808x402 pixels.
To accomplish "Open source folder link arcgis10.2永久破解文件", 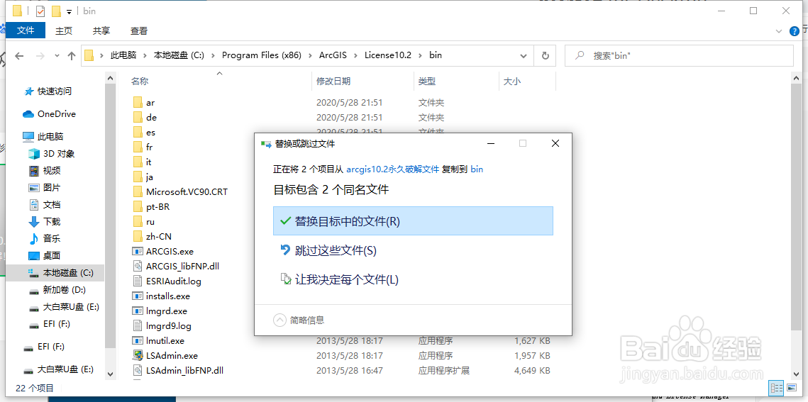I will pyautogui.click(x=393, y=169).
